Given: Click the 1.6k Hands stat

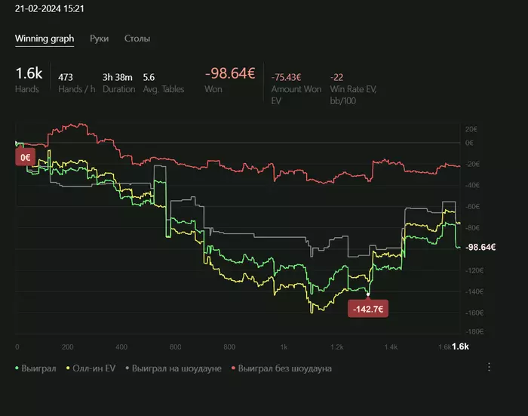Looking at the screenshot, I should point(29,79).
